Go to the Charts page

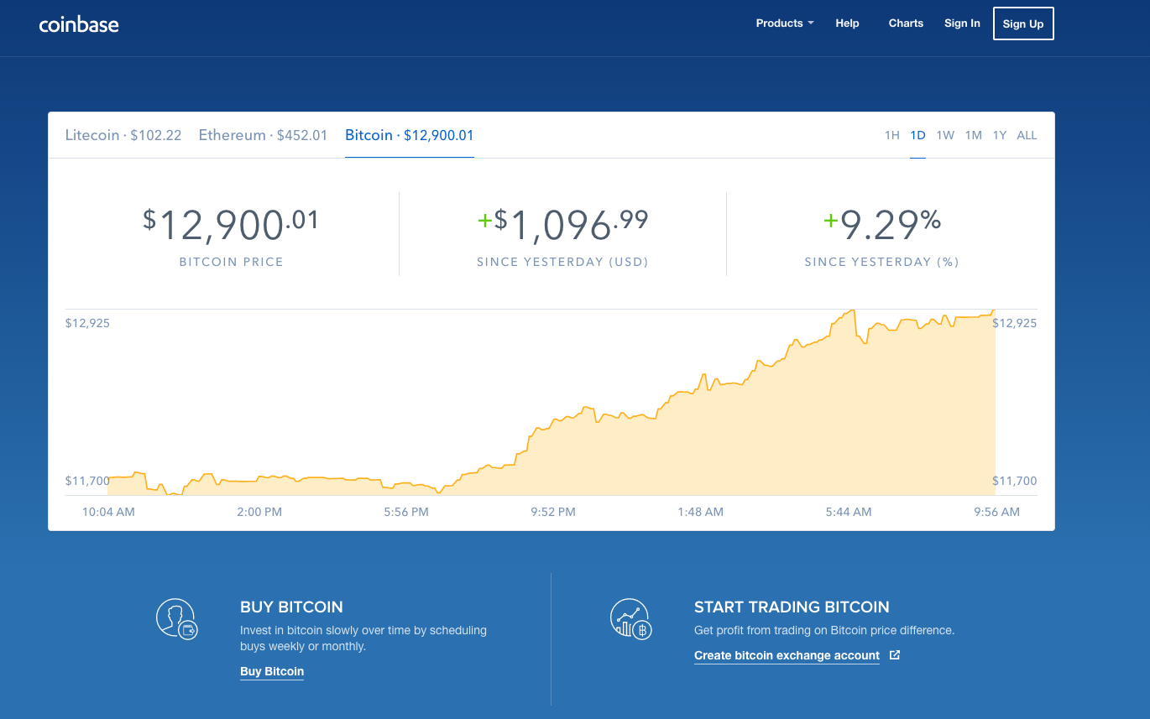pyautogui.click(x=906, y=23)
